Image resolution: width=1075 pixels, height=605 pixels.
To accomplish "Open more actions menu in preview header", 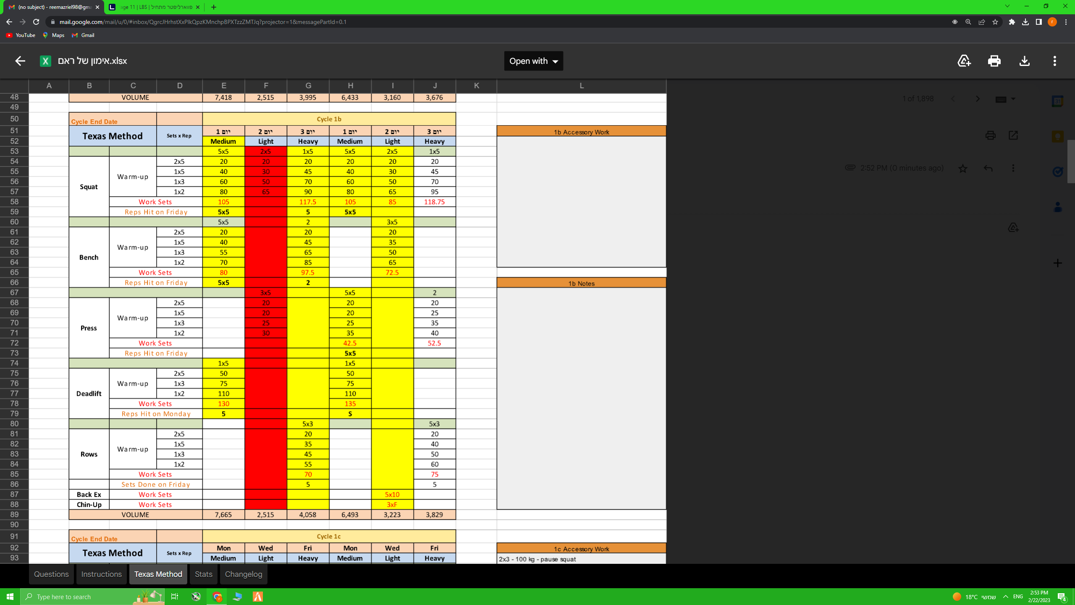I will click(x=1055, y=61).
